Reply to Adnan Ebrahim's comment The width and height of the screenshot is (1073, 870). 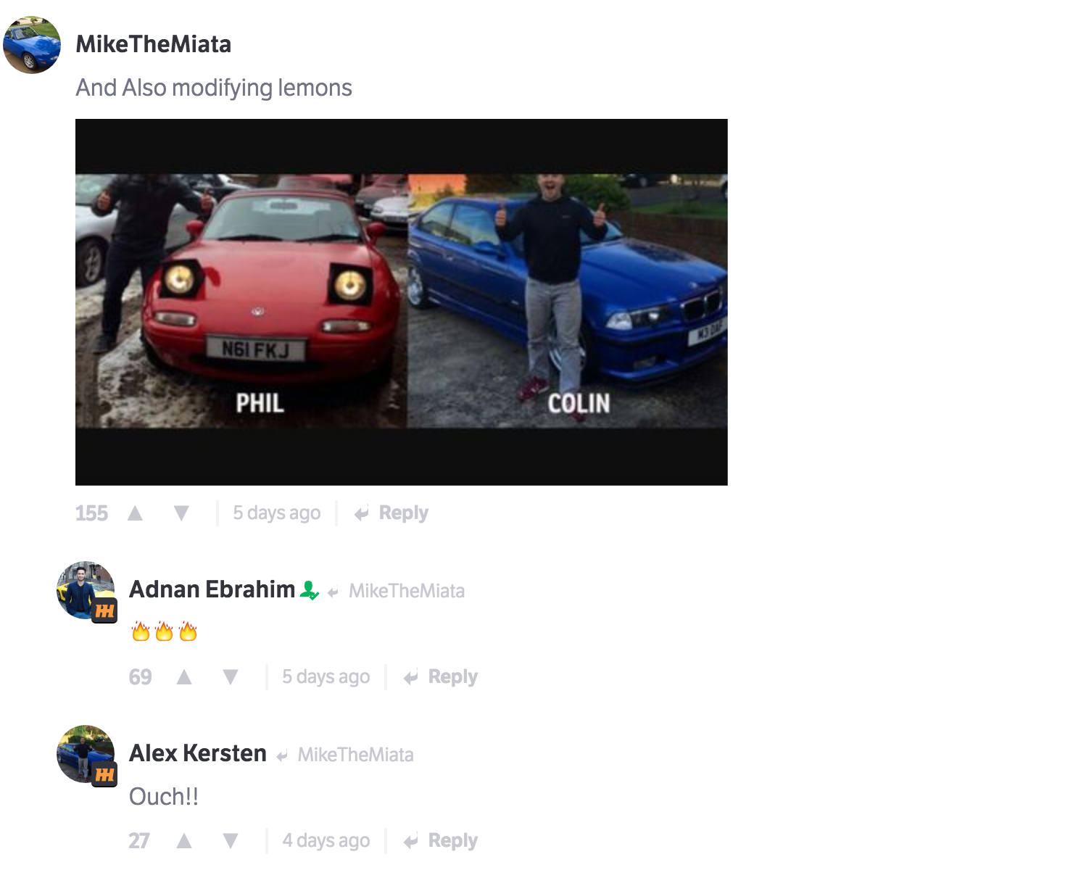pyautogui.click(x=441, y=677)
